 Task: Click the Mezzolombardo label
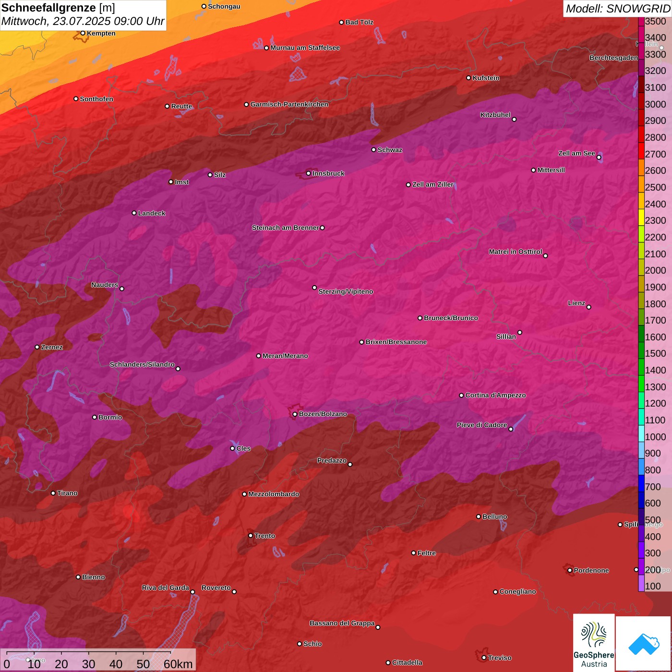tap(274, 494)
